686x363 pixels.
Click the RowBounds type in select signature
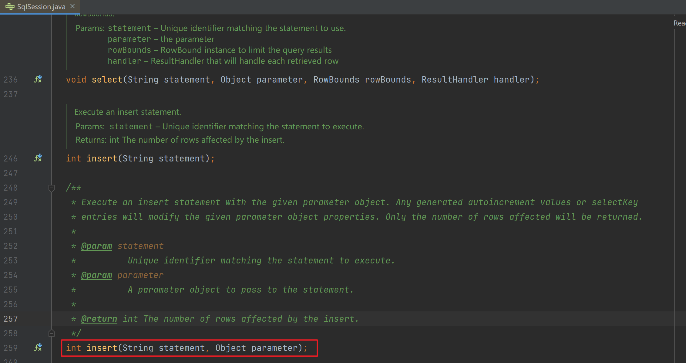(336, 80)
